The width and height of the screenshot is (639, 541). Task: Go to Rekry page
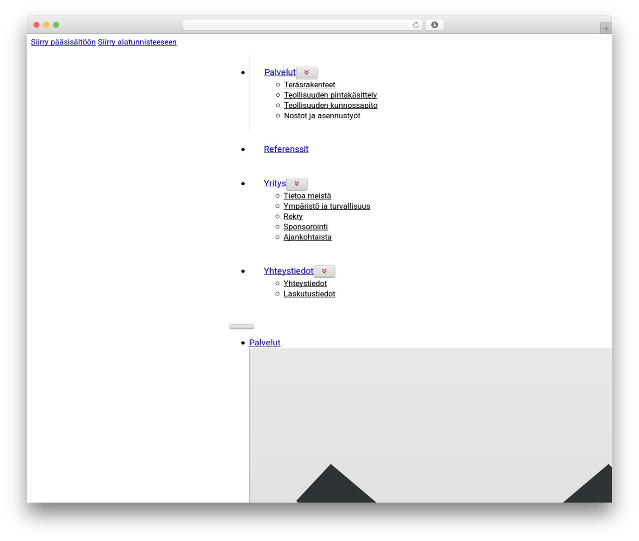293,217
